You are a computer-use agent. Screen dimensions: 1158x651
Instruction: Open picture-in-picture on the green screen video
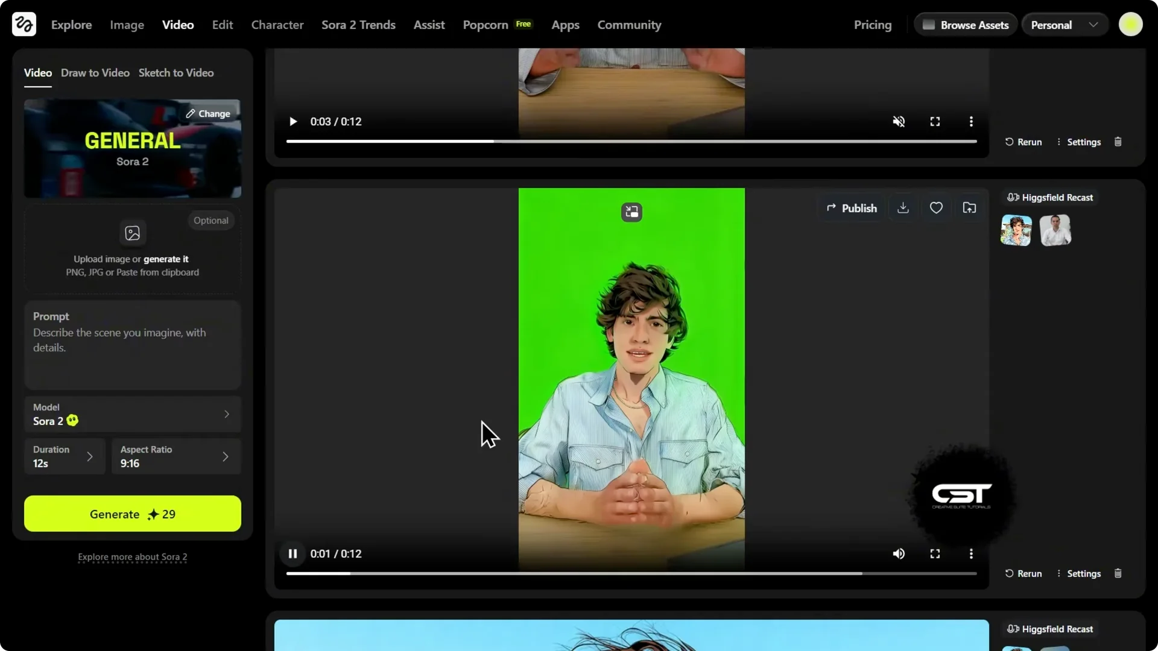(631, 212)
